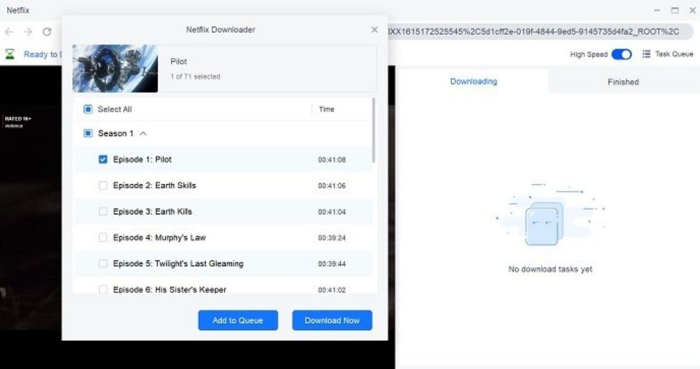The width and height of the screenshot is (700, 369).
Task: Check Episode 3: Earth Kills checkbox
Action: point(103,212)
